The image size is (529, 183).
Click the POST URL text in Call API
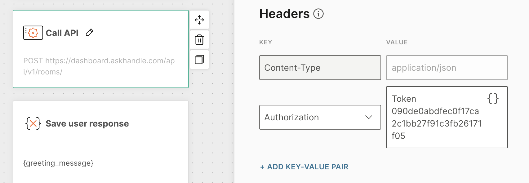coord(99,66)
